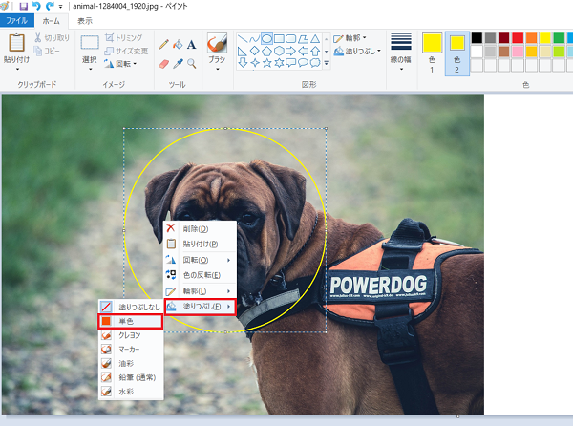The image size is (573, 426).
Task: Open Fill (塗りつぶし) context submenu
Action: click(200, 307)
